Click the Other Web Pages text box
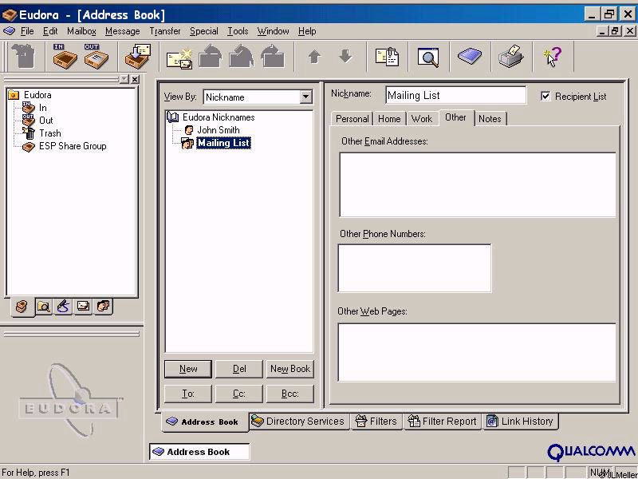638x479 pixels. tap(476, 352)
